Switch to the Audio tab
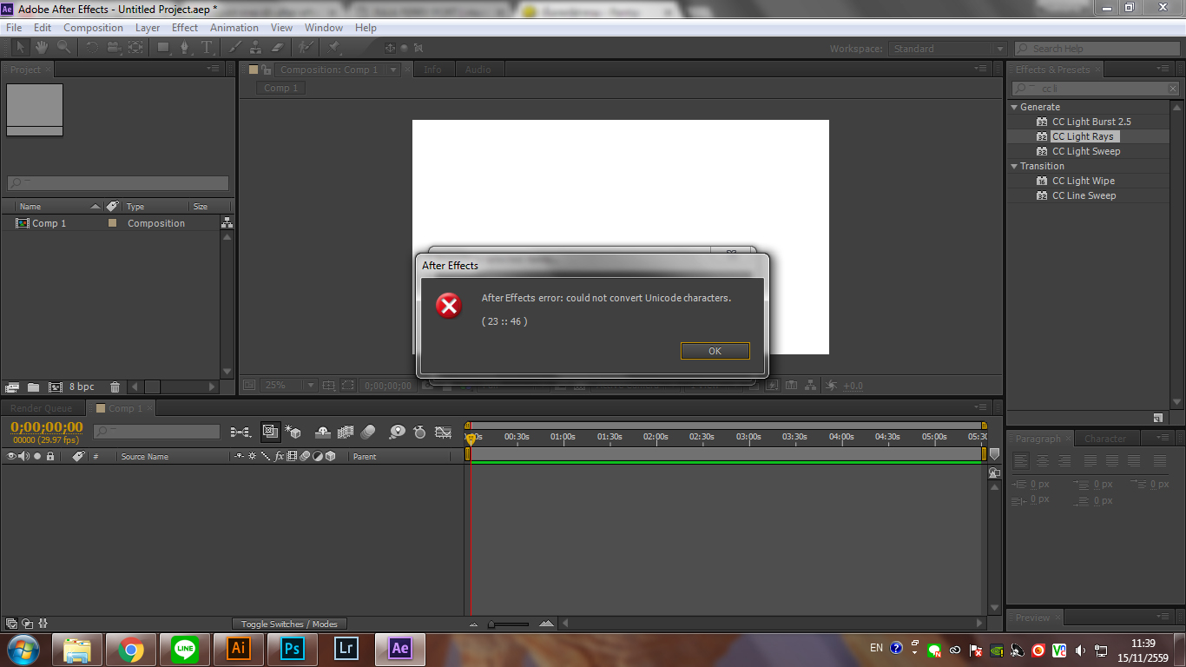 click(x=478, y=69)
